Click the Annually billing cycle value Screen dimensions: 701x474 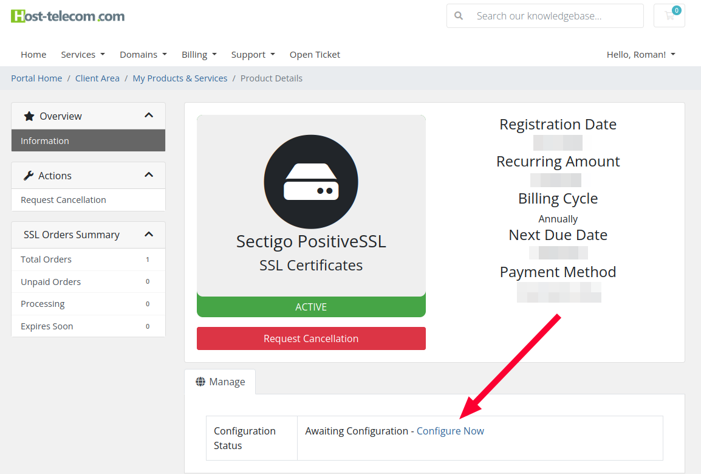(558, 219)
